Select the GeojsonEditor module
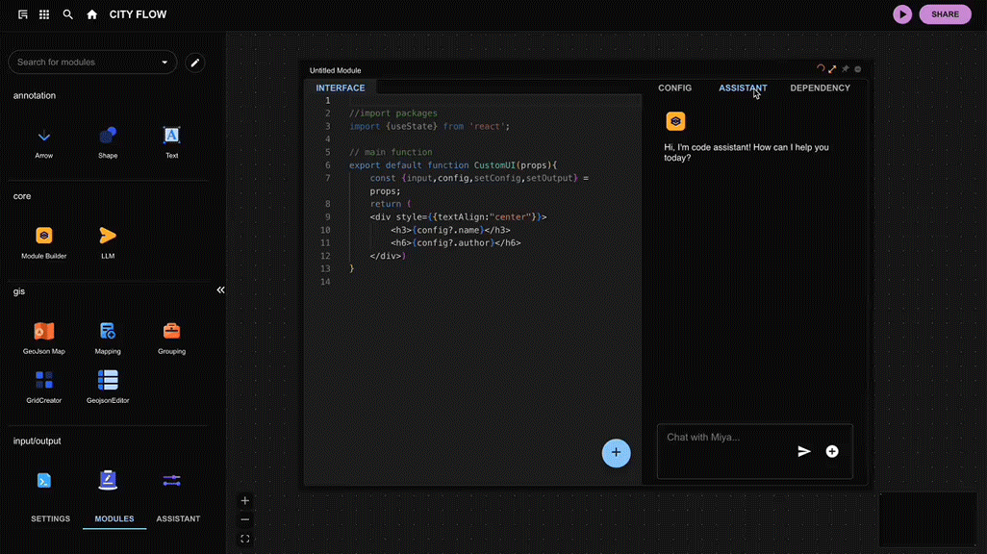 108,388
